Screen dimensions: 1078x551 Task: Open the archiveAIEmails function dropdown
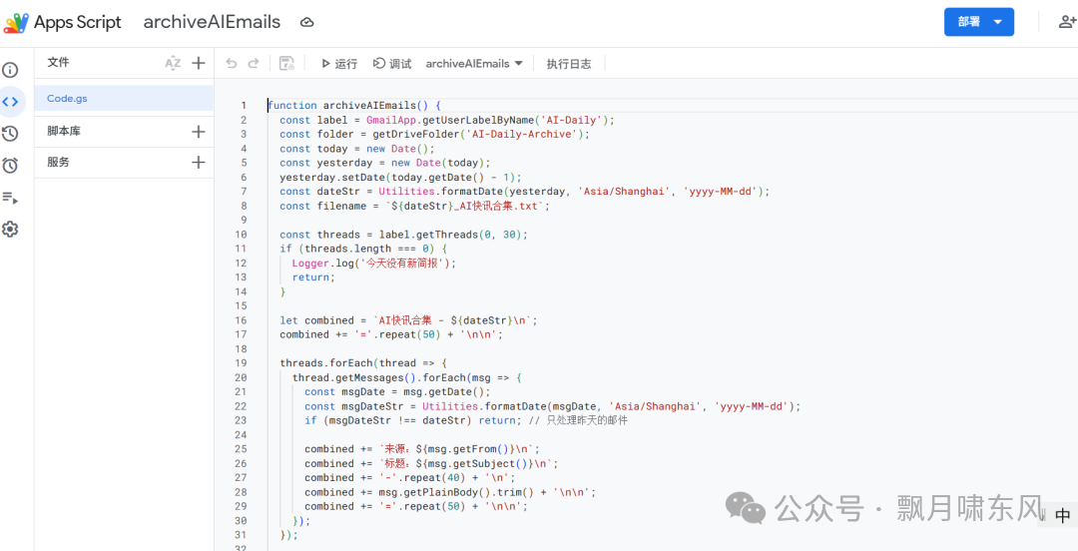point(474,63)
